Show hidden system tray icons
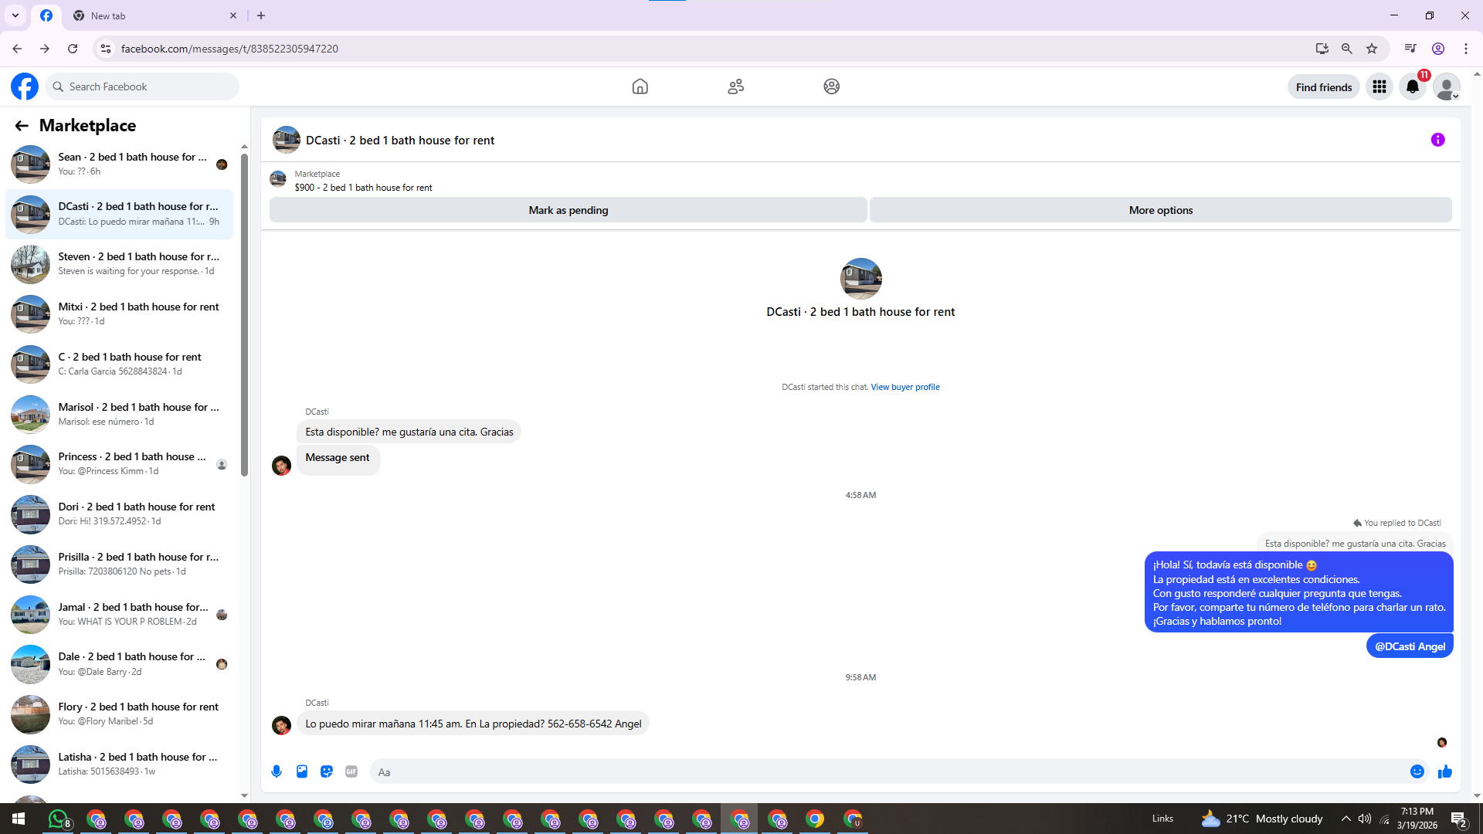 [1346, 819]
